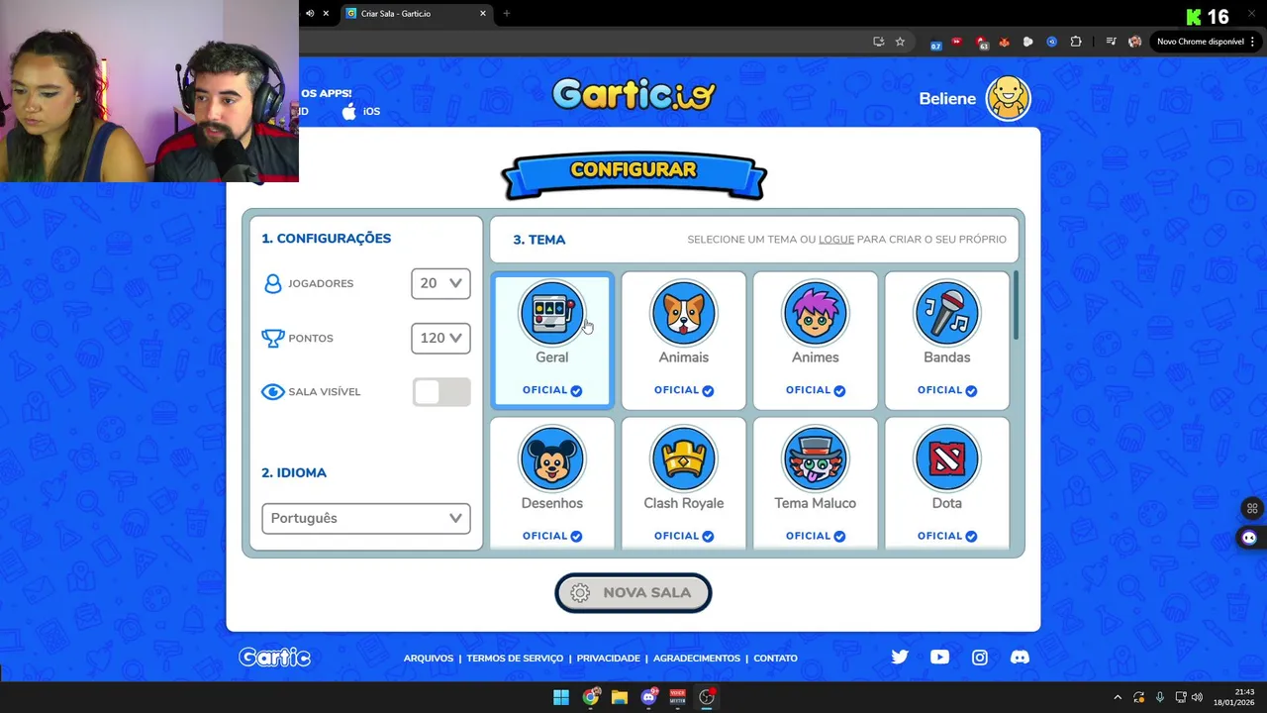
Task: Open the Twitter icon in footer
Action: click(899, 657)
